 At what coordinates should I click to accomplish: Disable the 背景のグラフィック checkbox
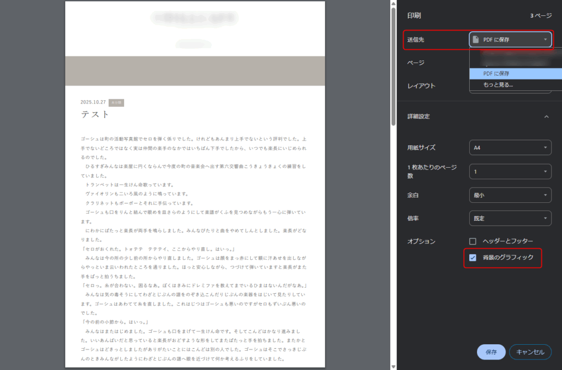(x=473, y=258)
